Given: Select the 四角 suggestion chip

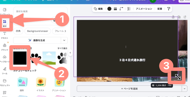Looking at the screenshot, I should pos(18,31).
